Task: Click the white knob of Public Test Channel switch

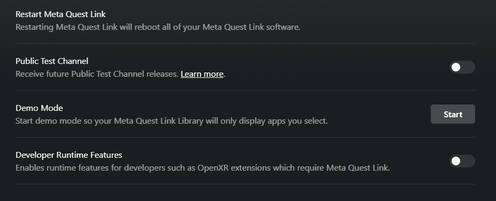Action: (x=456, y=67)
